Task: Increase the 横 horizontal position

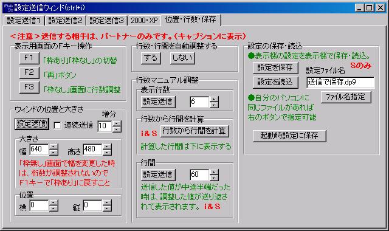Action: coord(53,202)
